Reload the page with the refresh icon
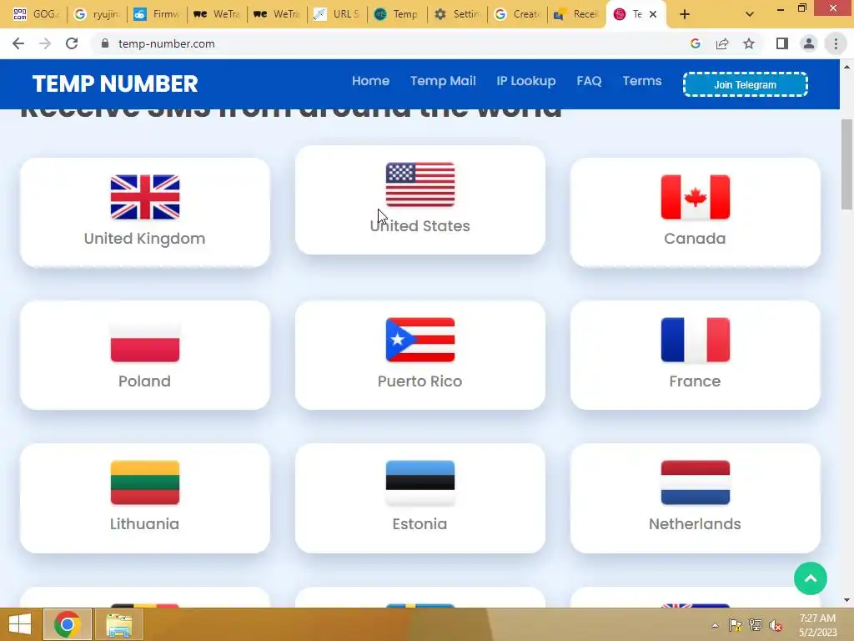The height and width of the screenshot is (641, 854). click(72, 43)
